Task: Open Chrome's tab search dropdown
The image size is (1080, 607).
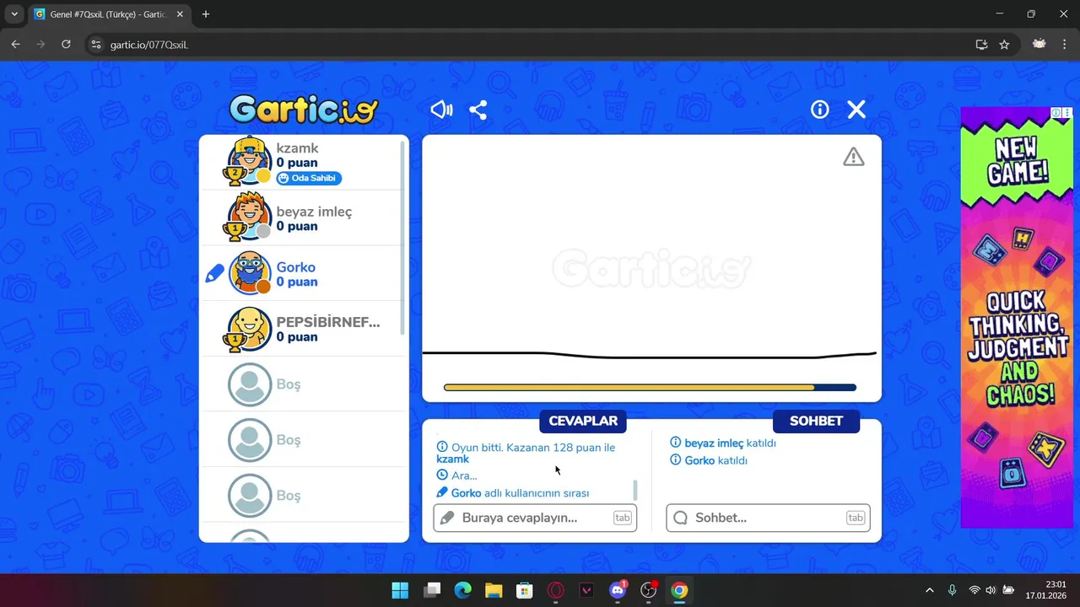Action: (x=14, y=14)
